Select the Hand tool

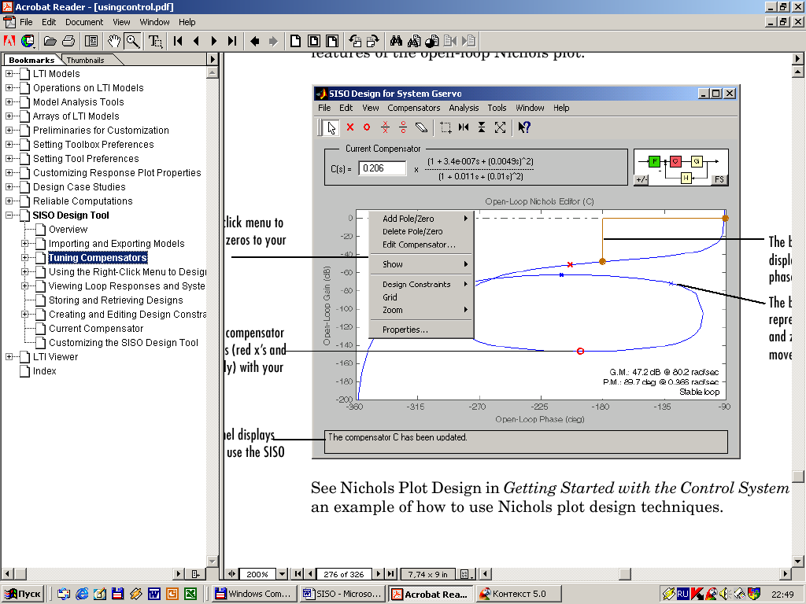(x=114, y=41)
